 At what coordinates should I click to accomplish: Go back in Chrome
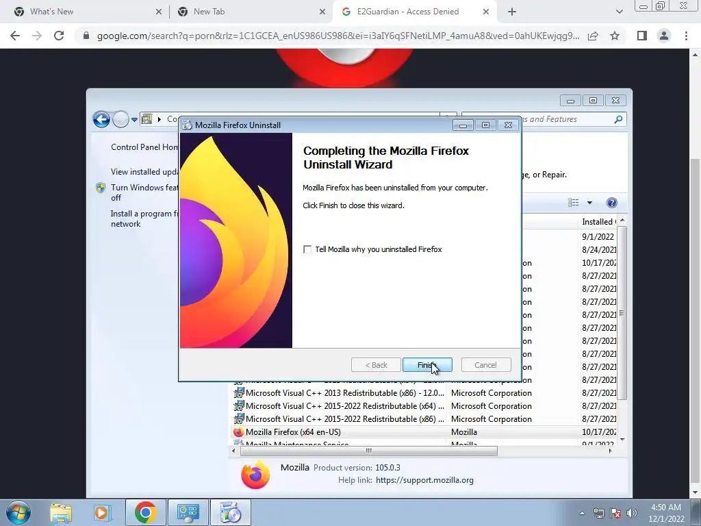click(15, 36)
